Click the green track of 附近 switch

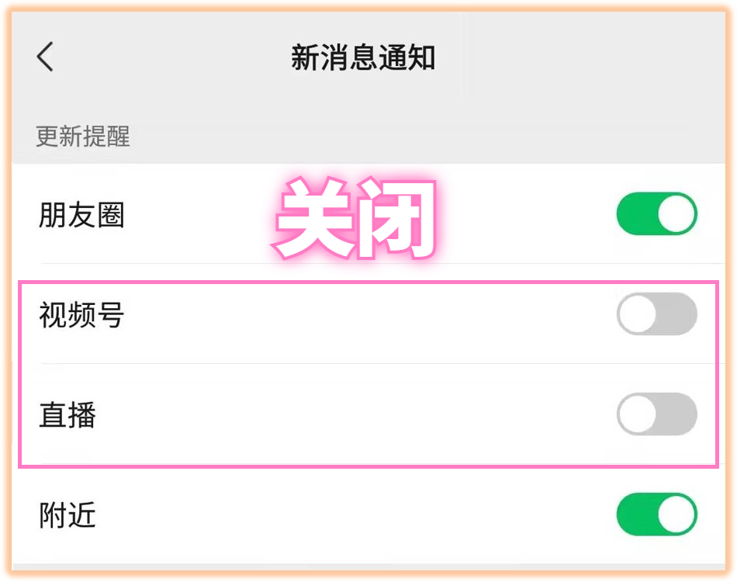tap(634, 514)
